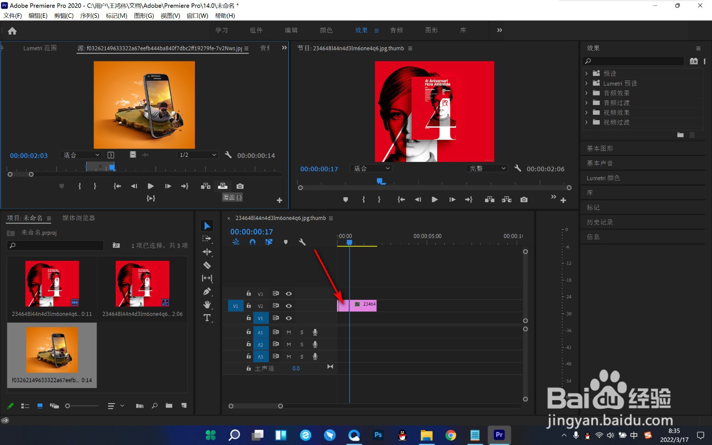This screenshot has width=712, height=445.
Task: Click the find magnifier in the Project panel footer
Action: point(154,406)
